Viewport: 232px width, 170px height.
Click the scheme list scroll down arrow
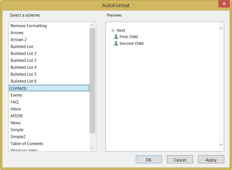[x=92, y=148]
